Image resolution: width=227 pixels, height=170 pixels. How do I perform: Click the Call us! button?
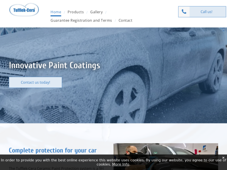coord(202,12)
